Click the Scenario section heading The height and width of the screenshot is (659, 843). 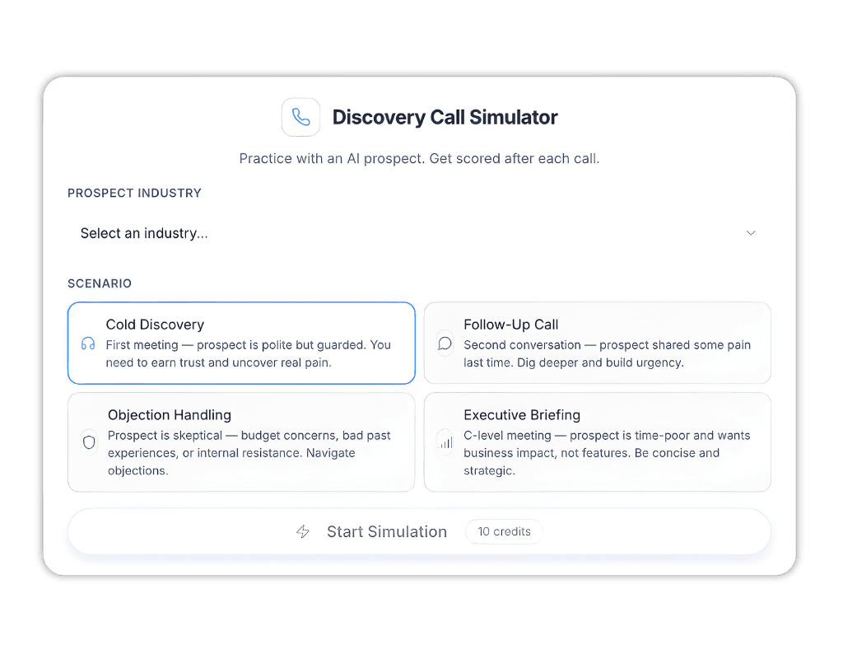click(x=100, y=283)
